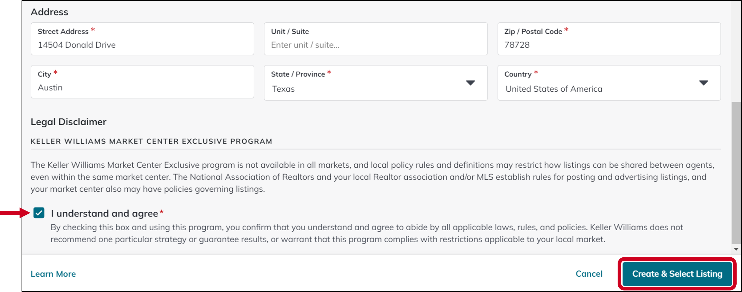Viewport: 742px width, 292px height.
Task: Click the Legal Disclaimer section heading
Action: click(x=68, y=122)
